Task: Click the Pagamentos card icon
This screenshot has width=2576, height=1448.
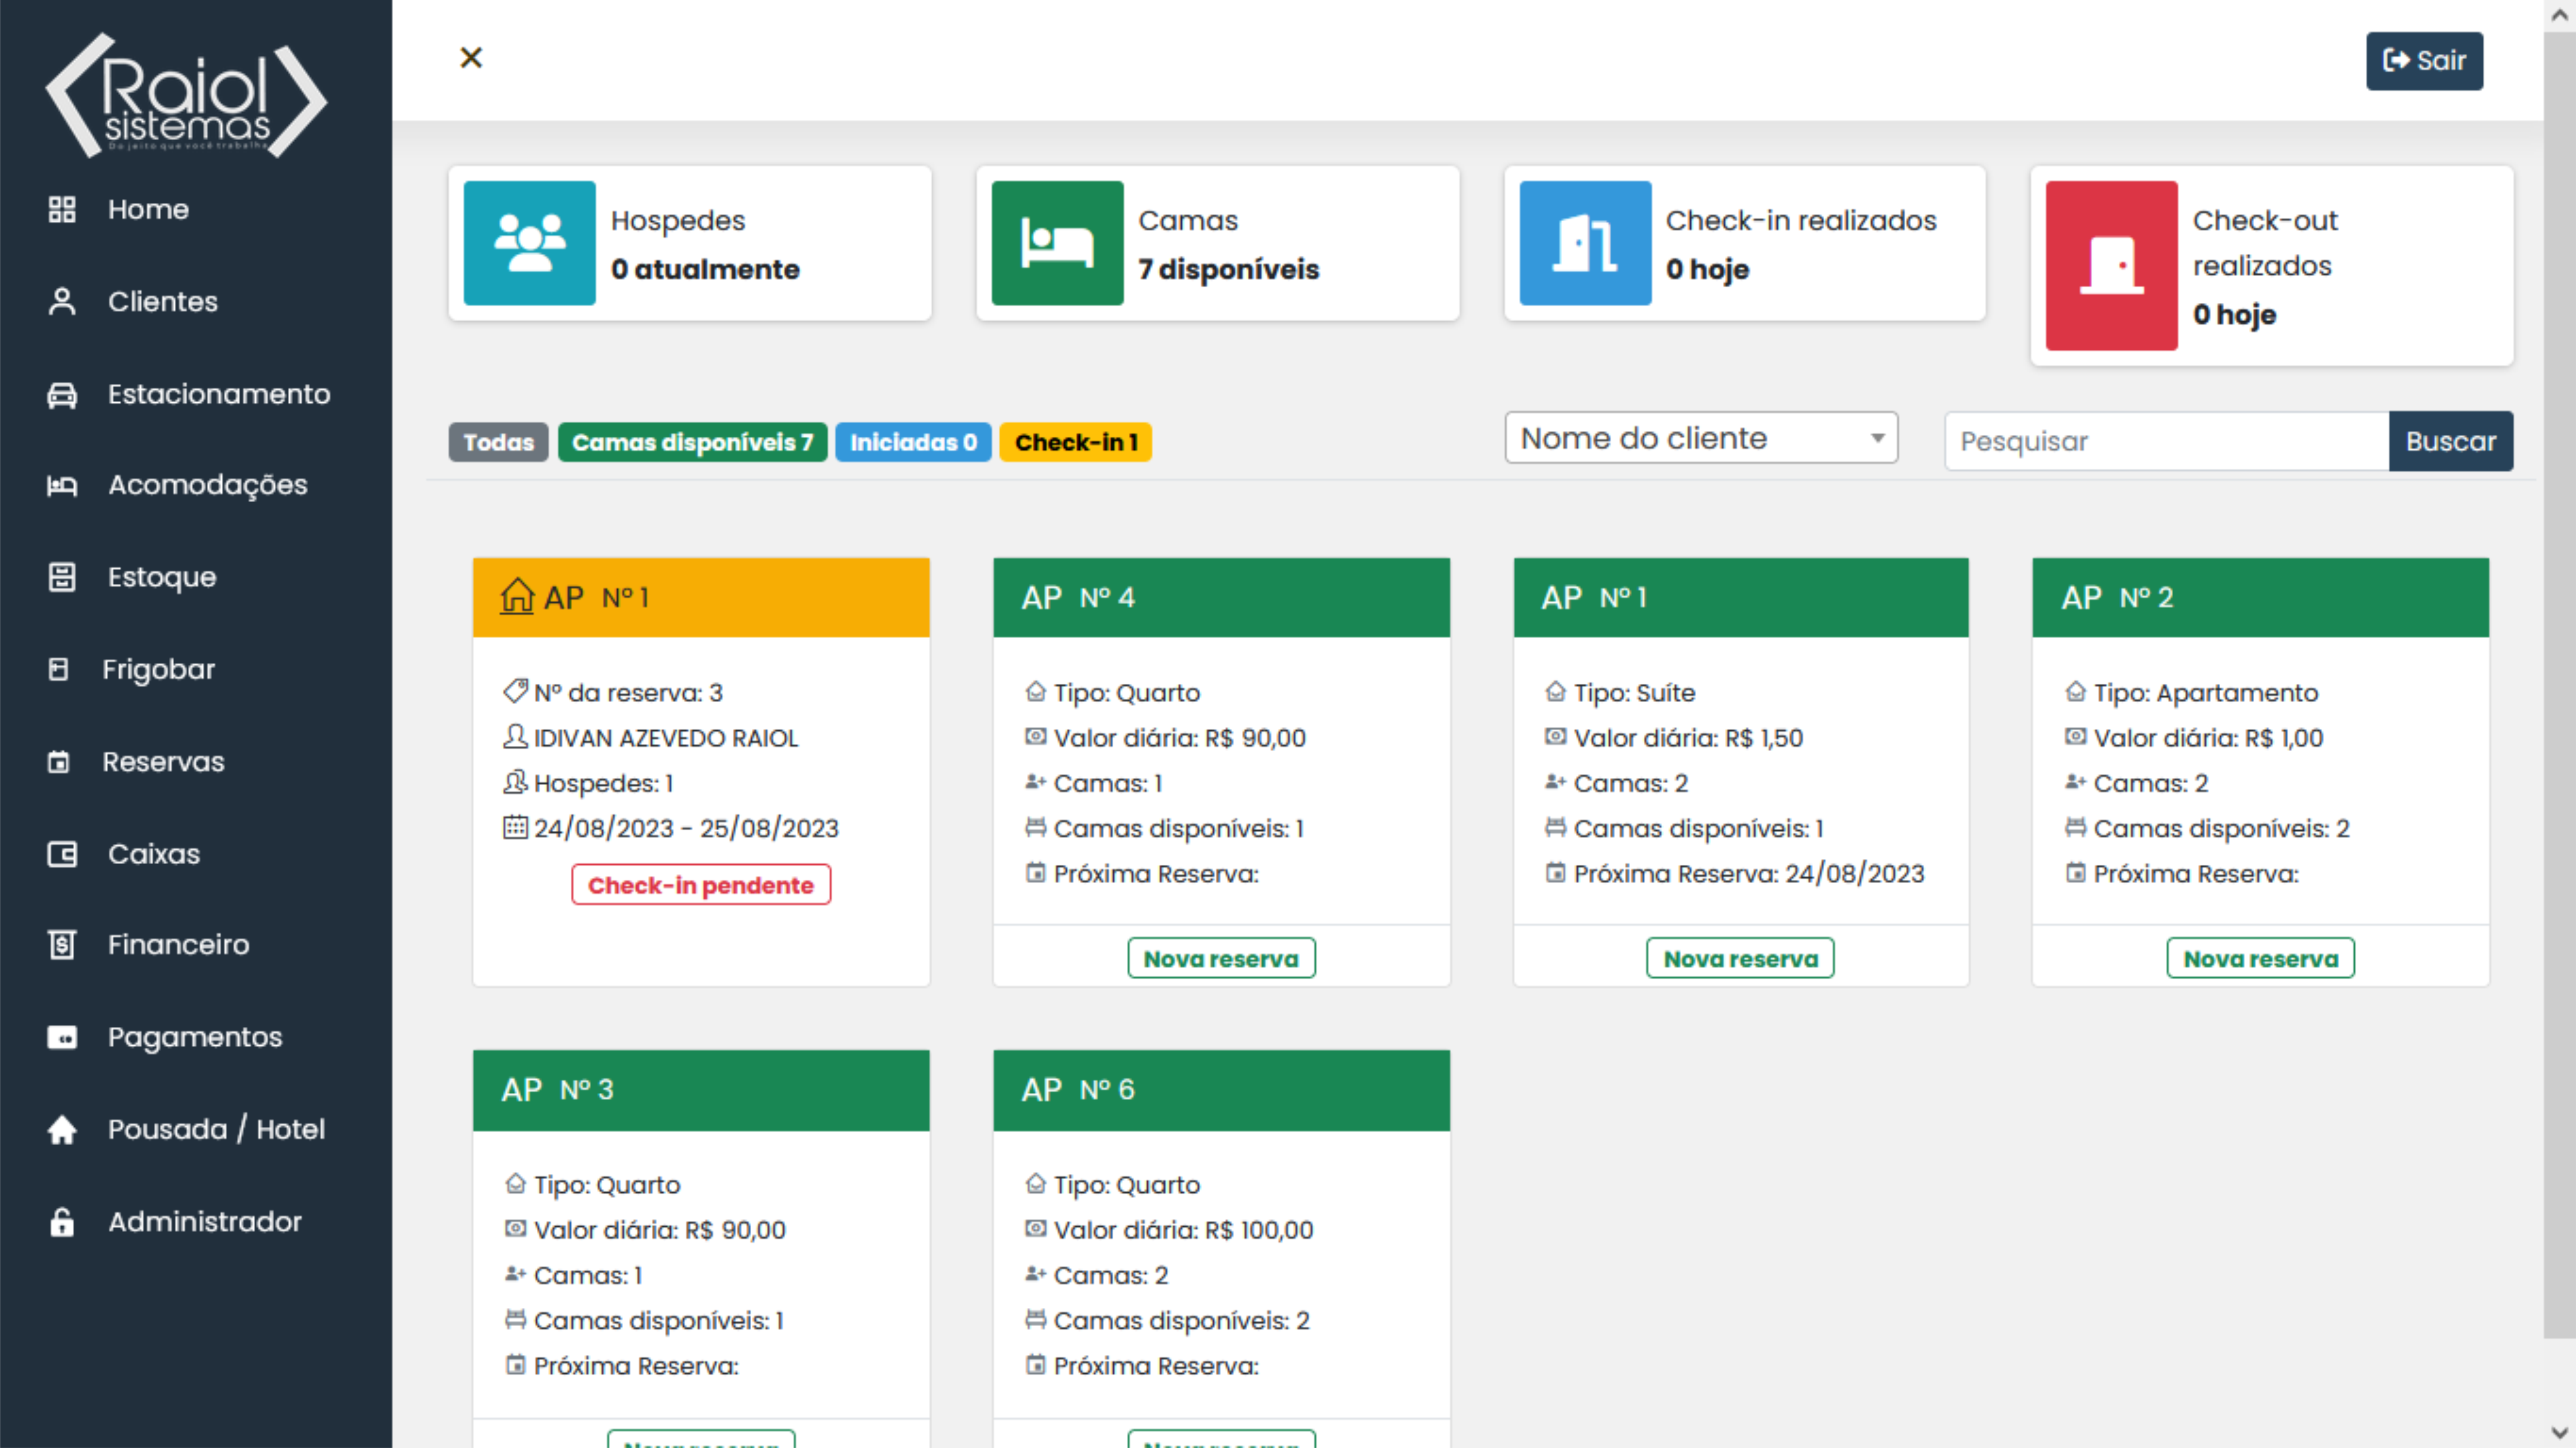Action: (x=62, y=1037)
